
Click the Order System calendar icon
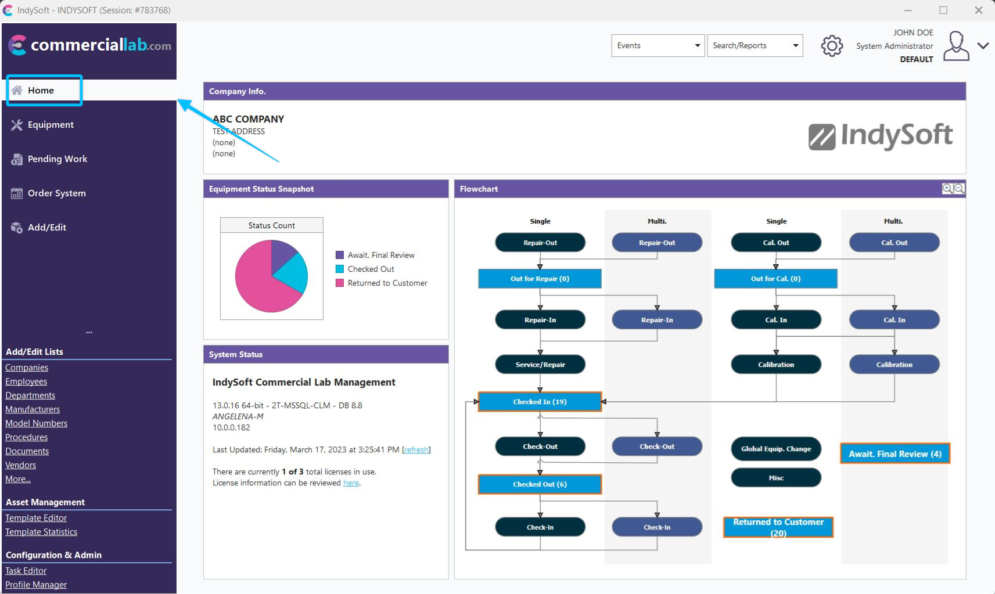pos(17,193)
